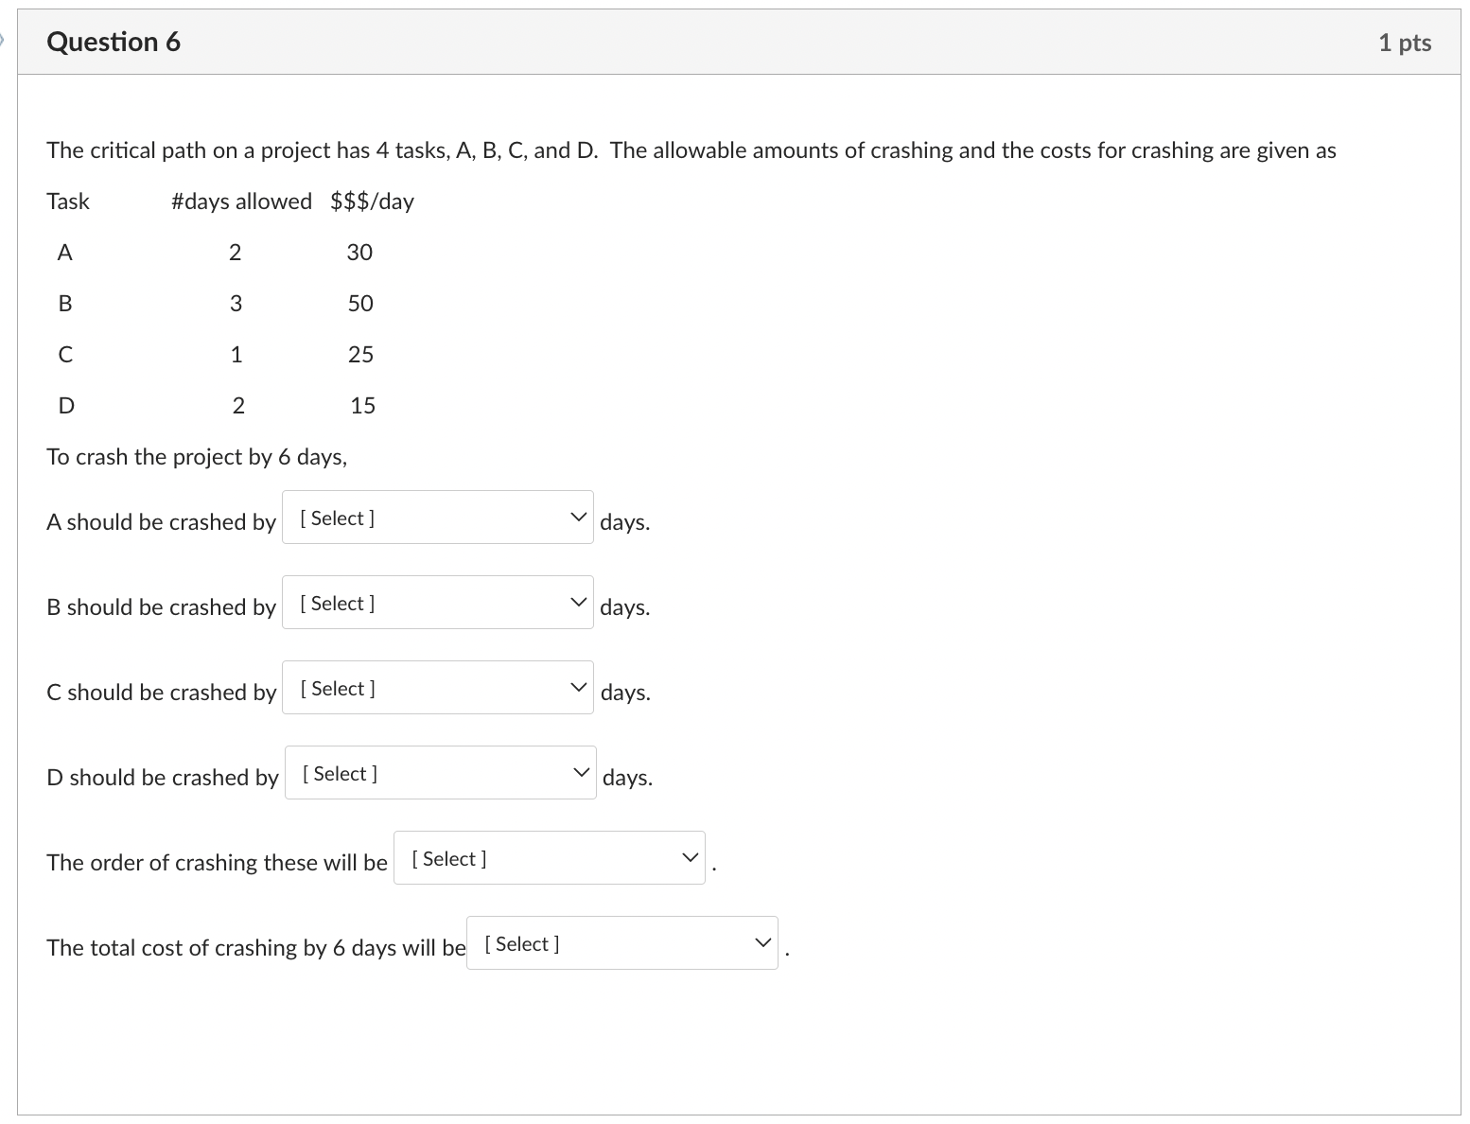This screenshot has height=1124, width=1470.
Task: Click the chevron on the crashing order select
Action: pos(689,856)
